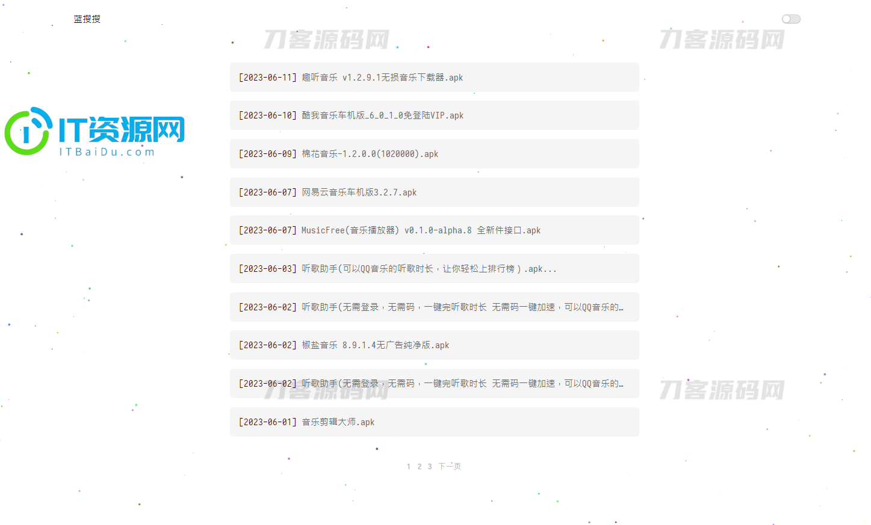Go to page 3
The image size is (871, 525).
click(430, 467)
